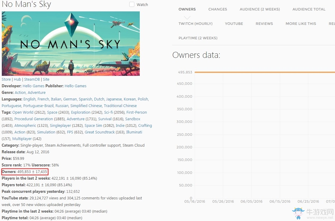
Task: Click the Space tag
Action: [x=52, y=112]
